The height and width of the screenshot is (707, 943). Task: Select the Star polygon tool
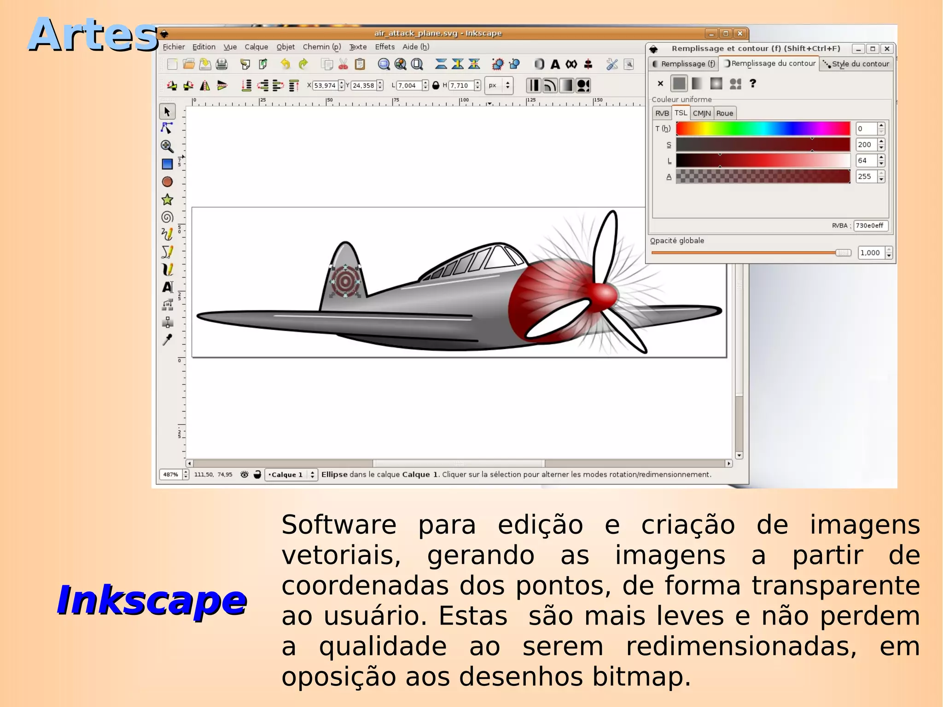[167, 199]
